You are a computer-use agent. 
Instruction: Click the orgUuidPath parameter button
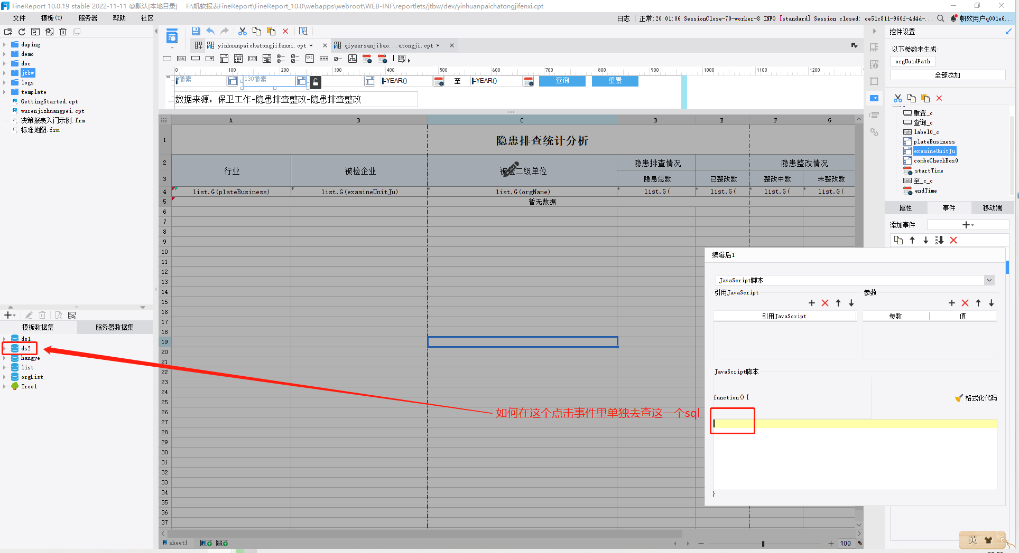pyautogui.click(x=913, y=61)
